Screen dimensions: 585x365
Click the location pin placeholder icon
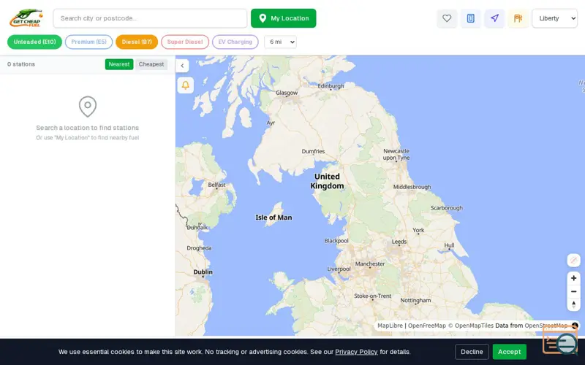coord(88,107)
